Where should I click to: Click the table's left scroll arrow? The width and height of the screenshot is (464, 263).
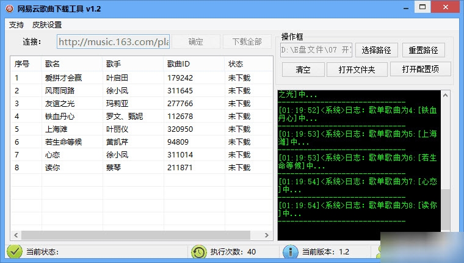coord(16,235)
